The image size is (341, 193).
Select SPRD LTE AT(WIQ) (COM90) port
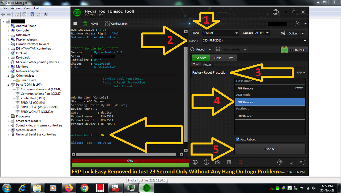click(39, 107)
